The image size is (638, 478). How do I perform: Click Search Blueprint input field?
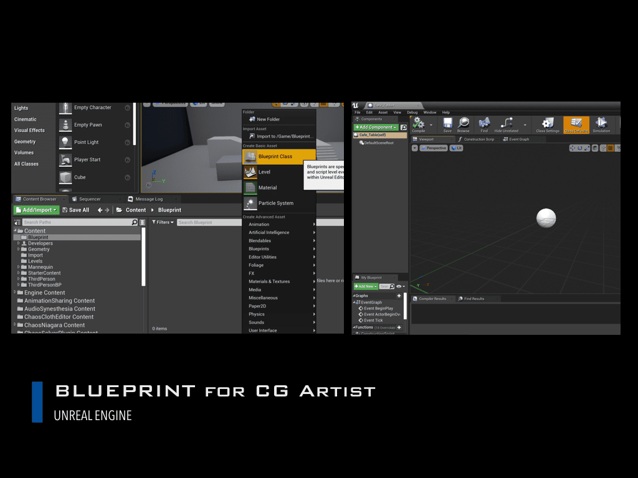(209, 222)
